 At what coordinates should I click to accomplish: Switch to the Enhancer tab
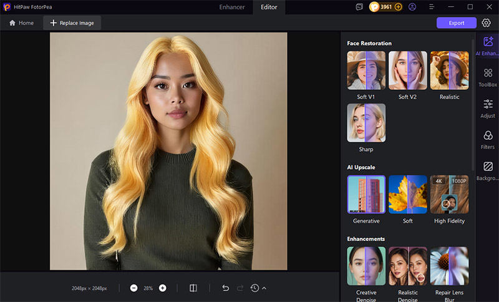point(232,7)
